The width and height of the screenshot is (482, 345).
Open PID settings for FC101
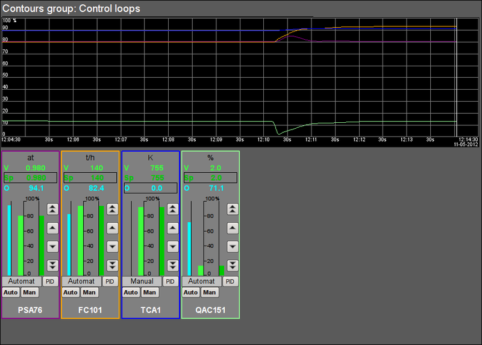click(110, 281)
